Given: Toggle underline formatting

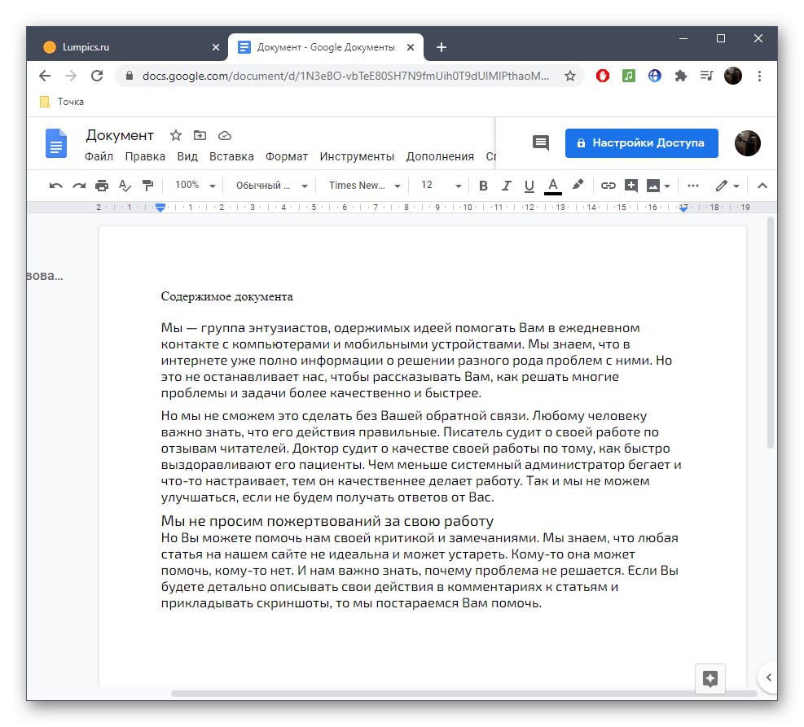Looking at the screenshot, I should [529, 185].
